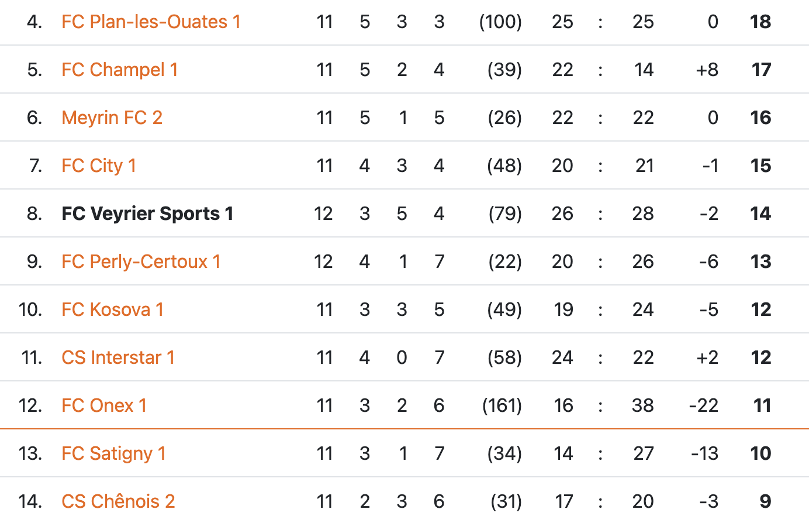Open the FC Onex 1 team link
Viewport: 809px width, 523px height.
104,406
